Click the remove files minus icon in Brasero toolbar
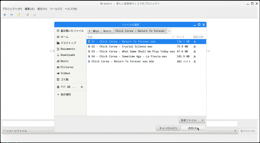The height and width of the screenshot is (143, 260). [12, 15]
